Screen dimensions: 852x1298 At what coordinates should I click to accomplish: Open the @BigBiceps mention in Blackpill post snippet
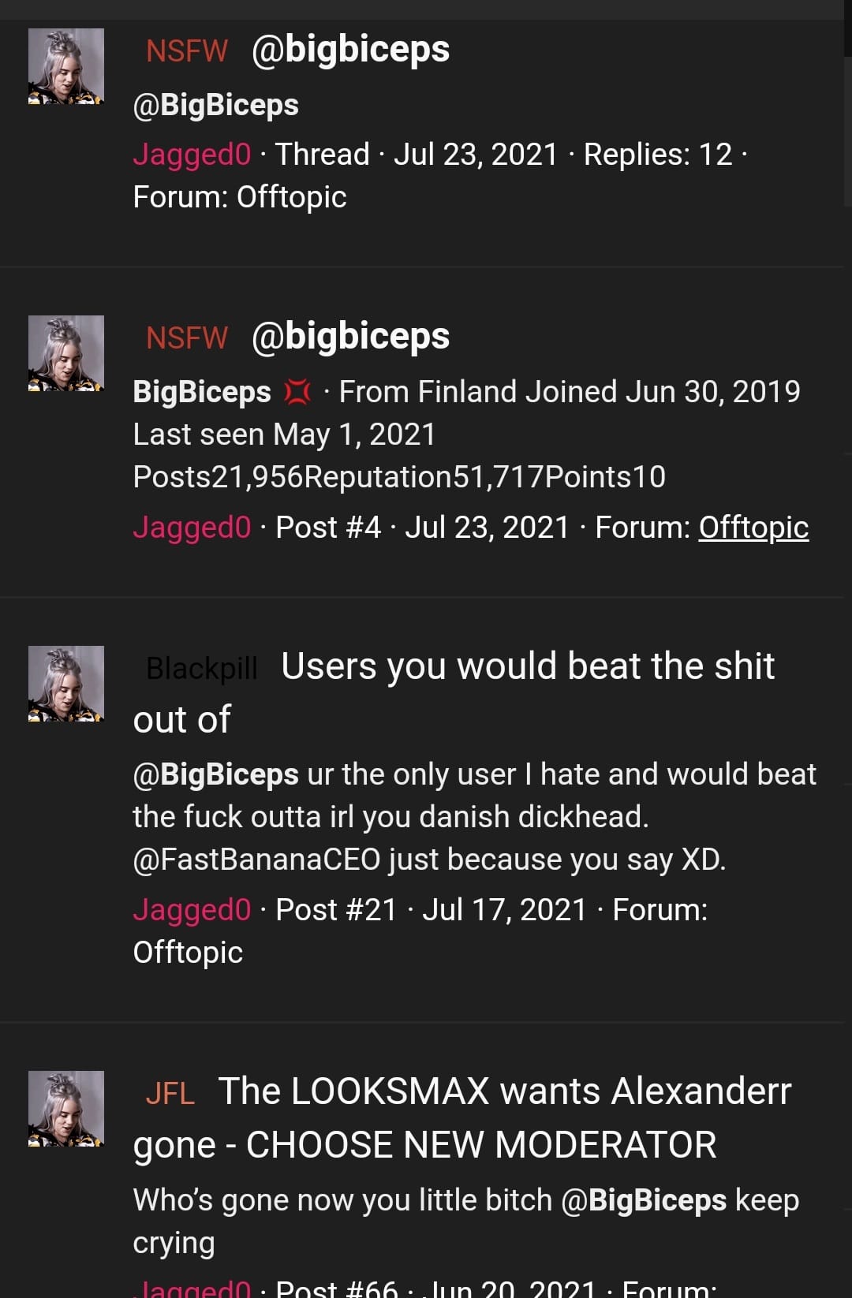[215, 775]
